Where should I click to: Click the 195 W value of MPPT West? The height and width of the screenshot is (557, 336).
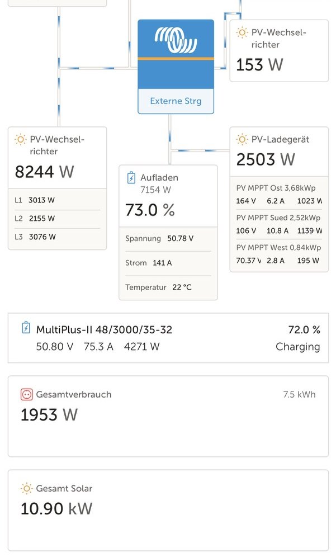click(308, 261)
